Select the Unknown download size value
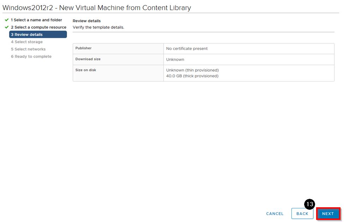The height and width of the screenshot is (222, 344). pos(175,59)
